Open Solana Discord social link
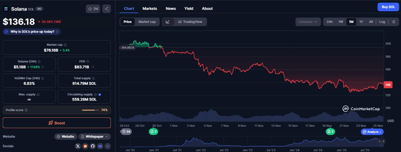This screenshot has width=401, height=152. coord(100,146)
